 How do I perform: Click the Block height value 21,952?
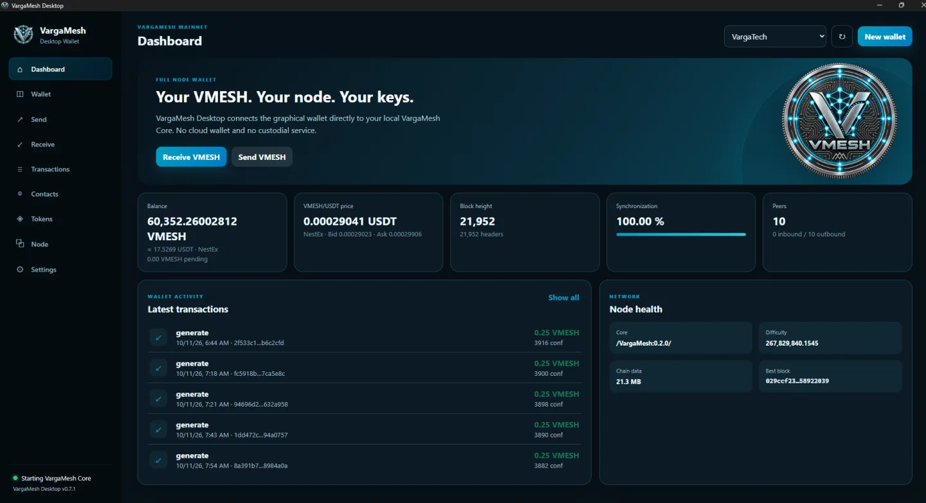click(477, 221)
